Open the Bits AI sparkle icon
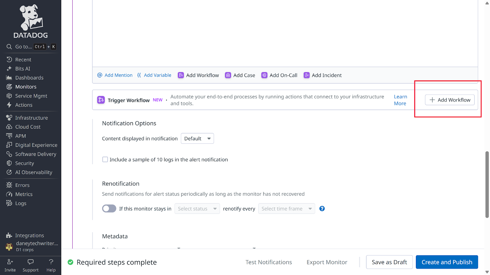Viewport: 490px width, 275px height. pyautogui.click(x=9, y=69)
